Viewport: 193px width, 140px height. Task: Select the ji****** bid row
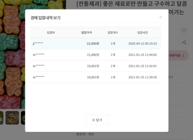96,44
